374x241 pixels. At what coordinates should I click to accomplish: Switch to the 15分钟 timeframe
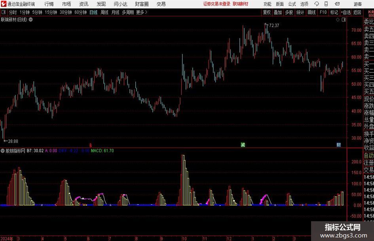coord(51,12)
